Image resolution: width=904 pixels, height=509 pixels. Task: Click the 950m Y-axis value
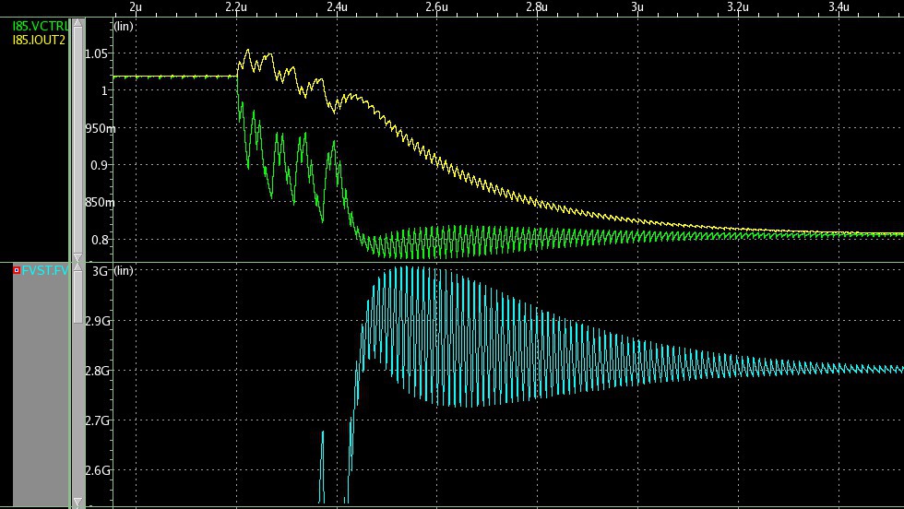(101, 128)
